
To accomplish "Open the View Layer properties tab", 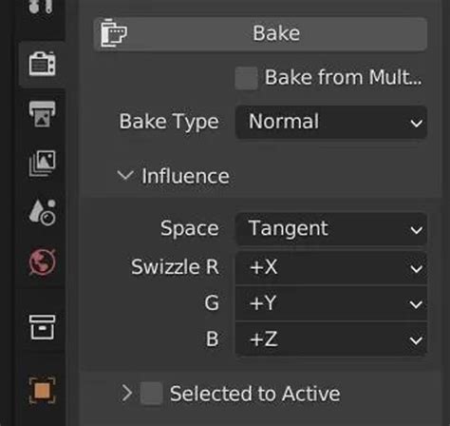I will (x=42, y=164).
